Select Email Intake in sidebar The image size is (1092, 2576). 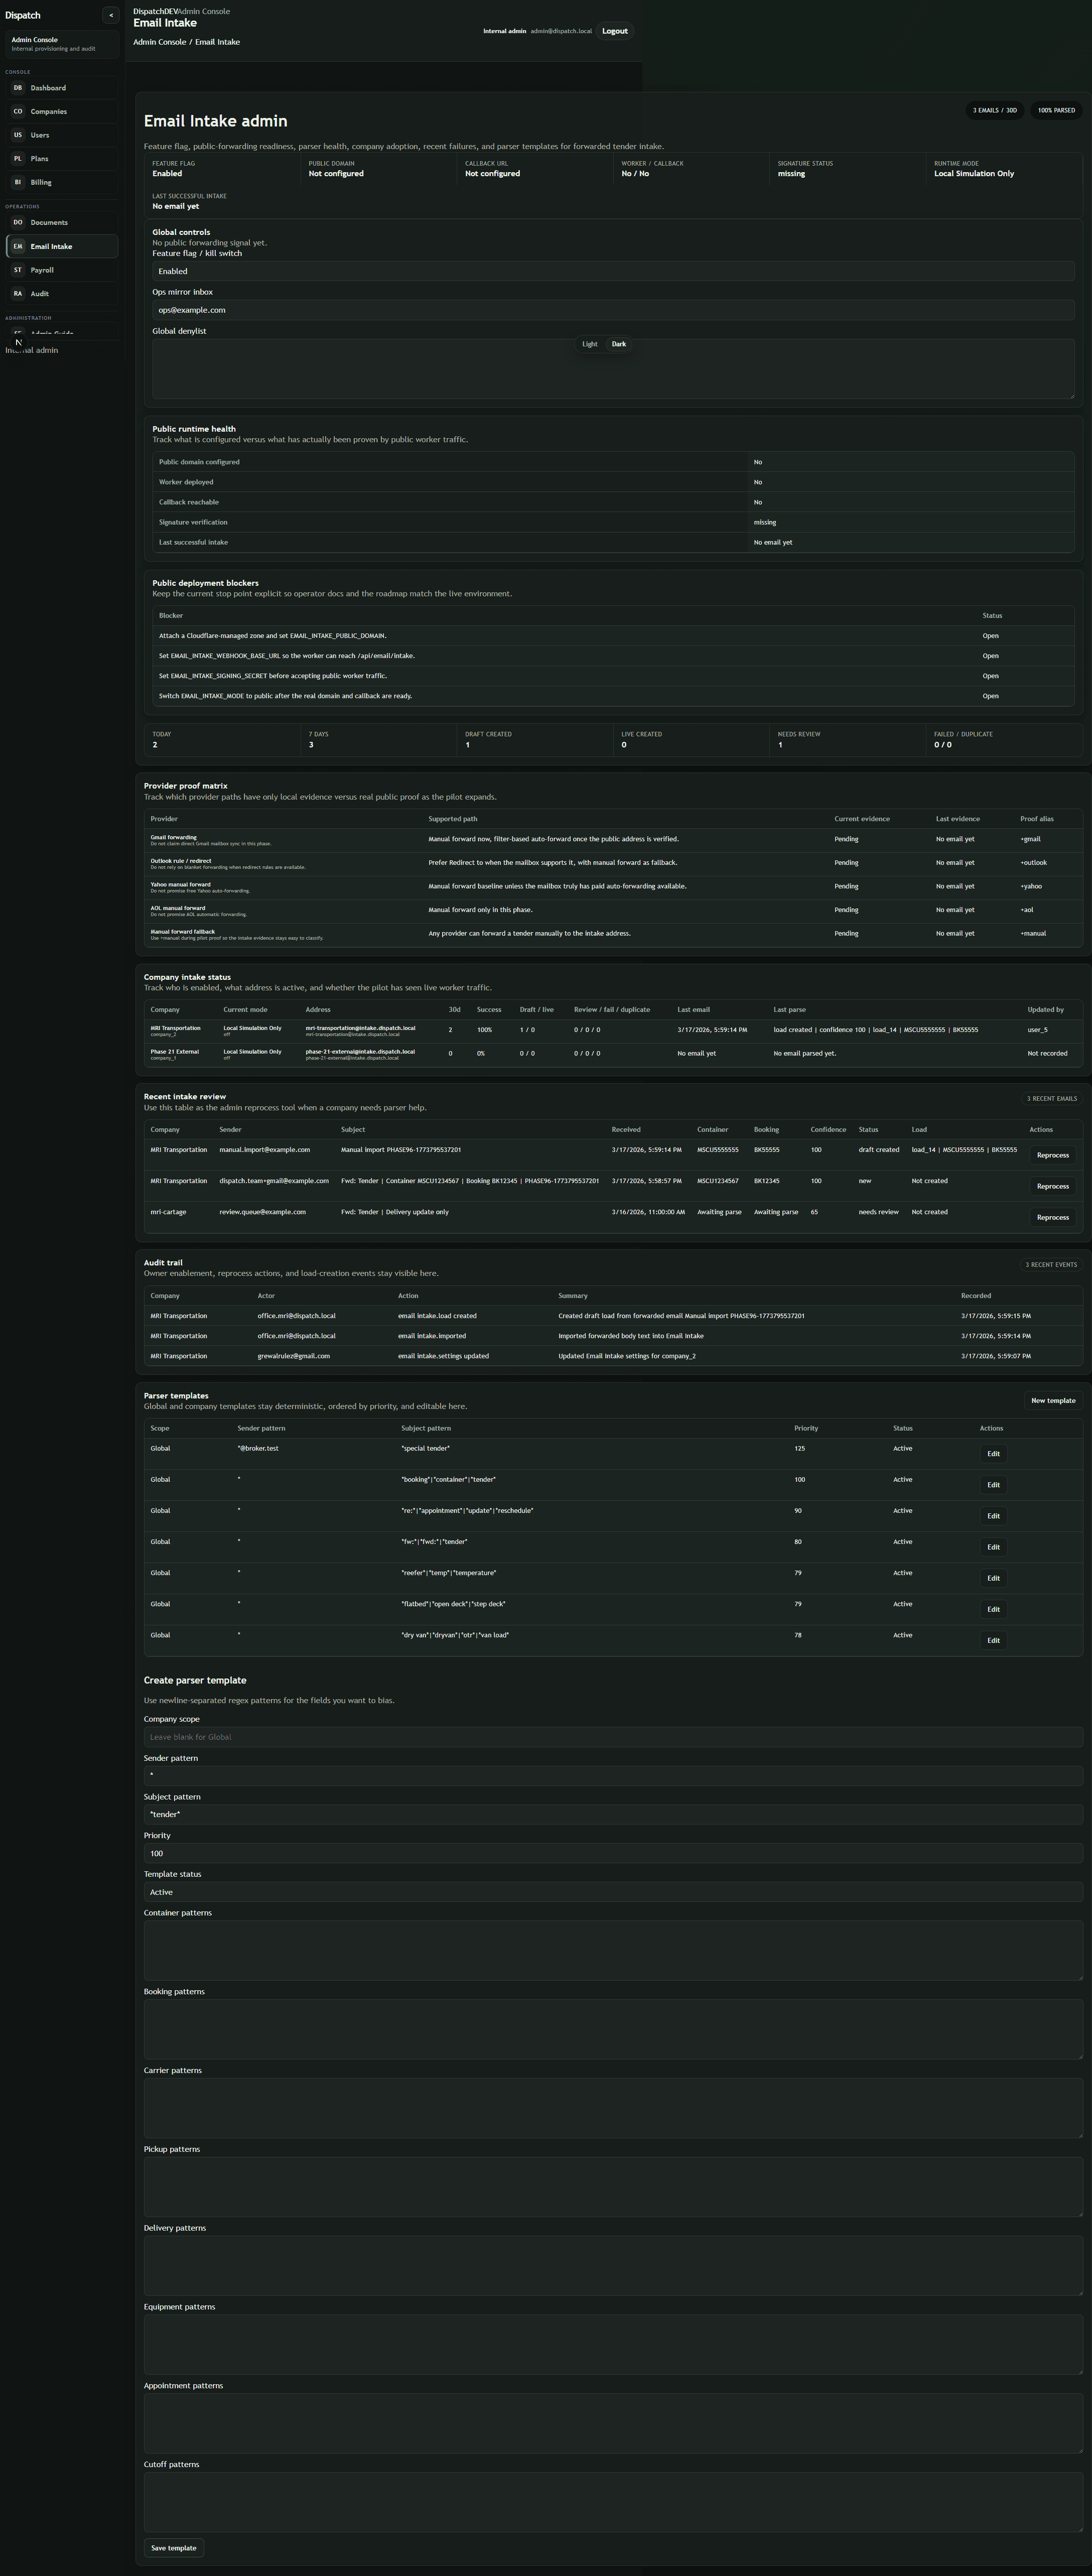point(62,246)
